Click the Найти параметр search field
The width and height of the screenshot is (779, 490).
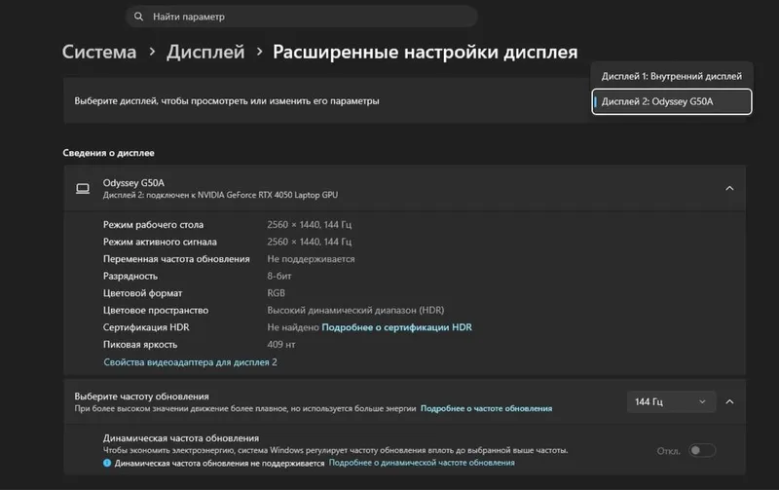point(302,17)
